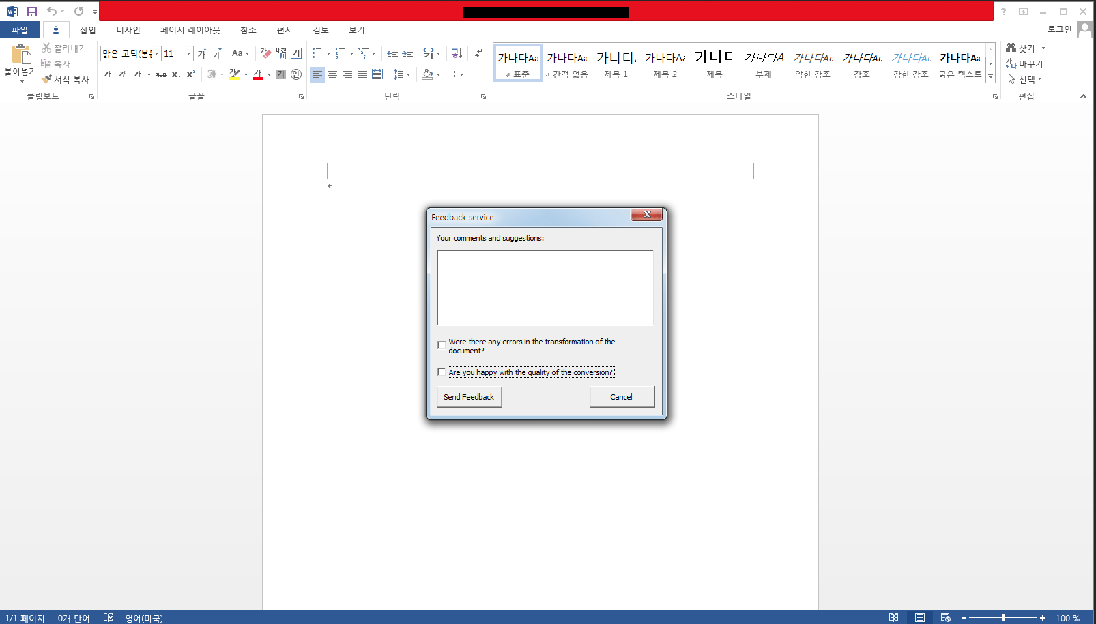The width and height of the screenshot is (1096, 624).
Task: Open the font size dropdown
Action: tap(188, 53)
